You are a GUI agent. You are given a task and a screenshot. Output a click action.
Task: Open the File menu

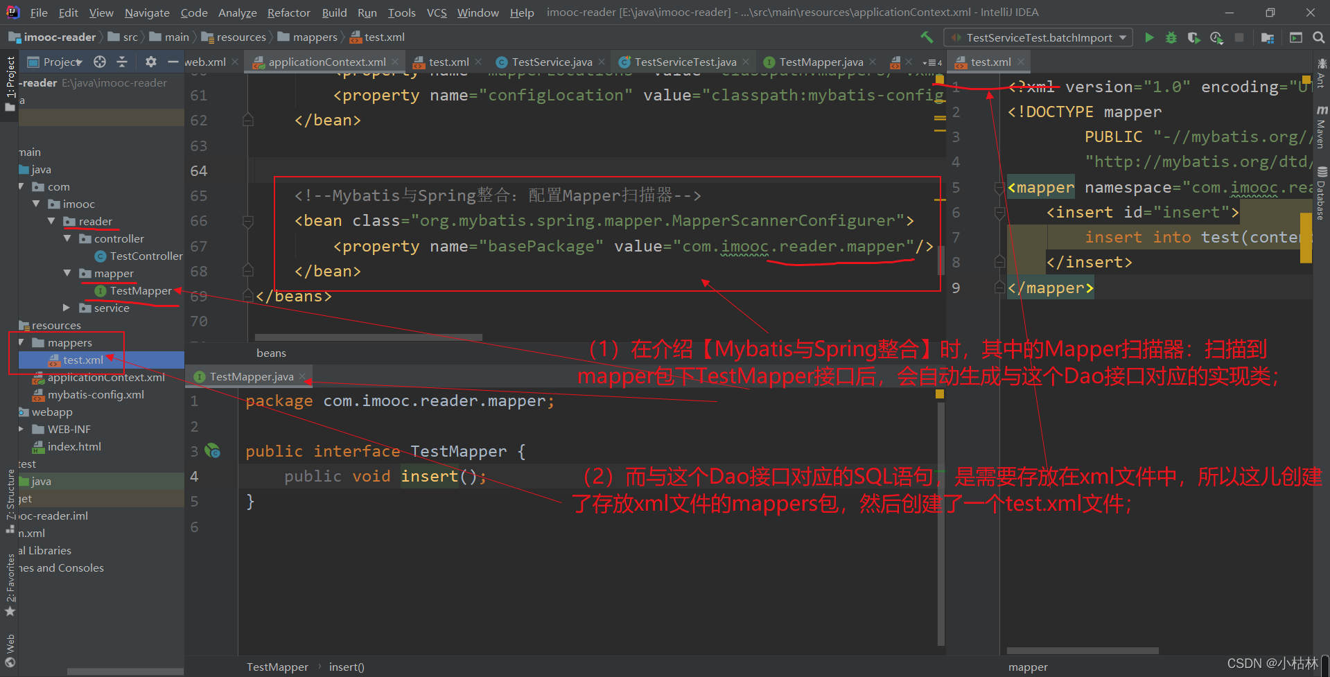[x=39, y=12]
